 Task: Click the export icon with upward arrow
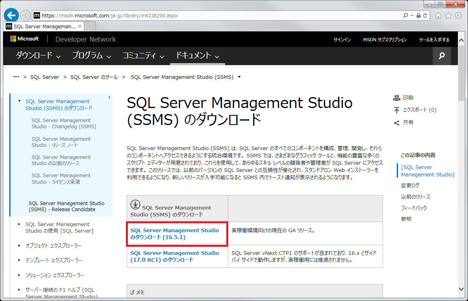point(396,110)
